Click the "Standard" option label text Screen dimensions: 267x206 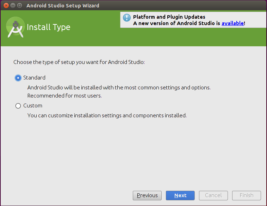pyautogui.click(x=34, y=78)
